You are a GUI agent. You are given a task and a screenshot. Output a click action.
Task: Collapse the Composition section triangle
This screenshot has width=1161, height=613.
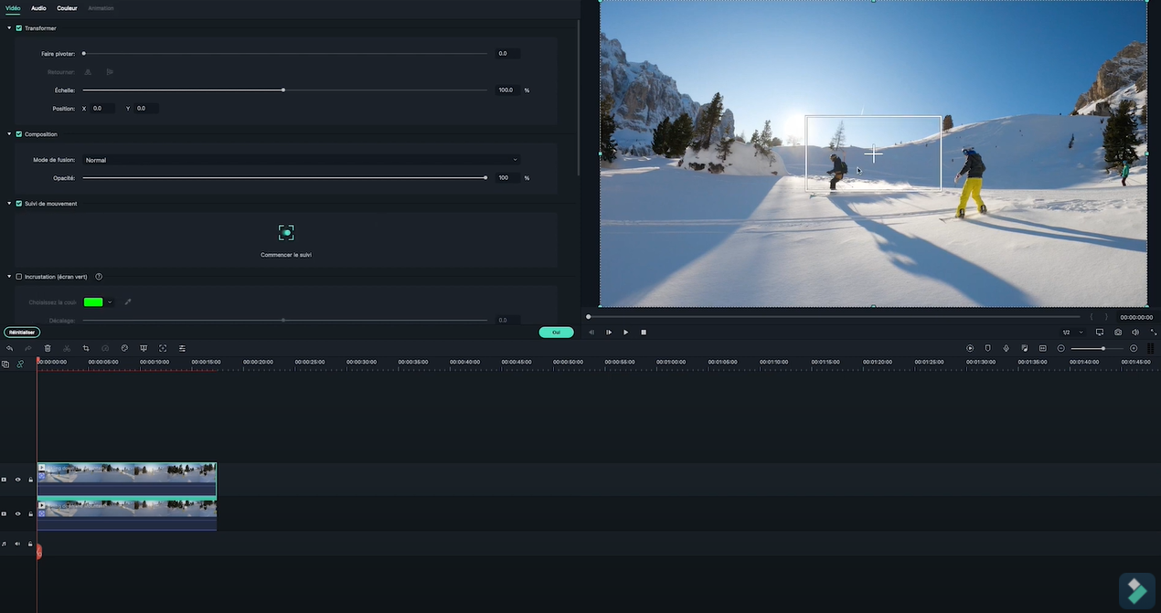pos(9,134)
